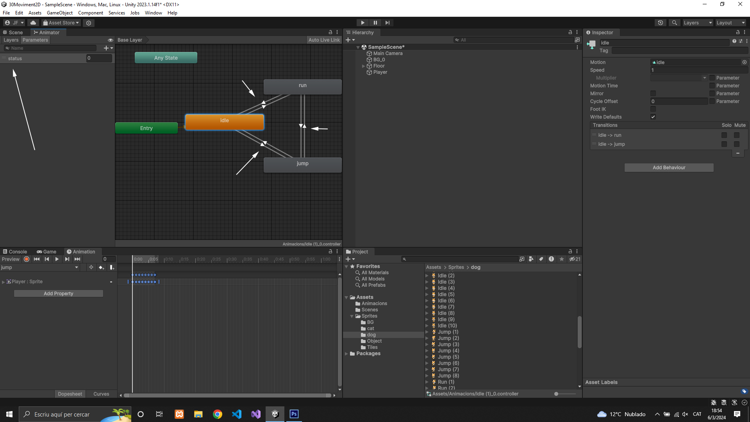Switch to the Console tab
This screenshot has height=422, width=750.
pos(15,252)
